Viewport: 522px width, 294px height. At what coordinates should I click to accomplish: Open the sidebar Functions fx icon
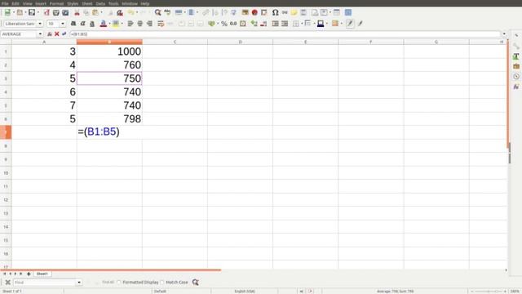pos(516,87)
